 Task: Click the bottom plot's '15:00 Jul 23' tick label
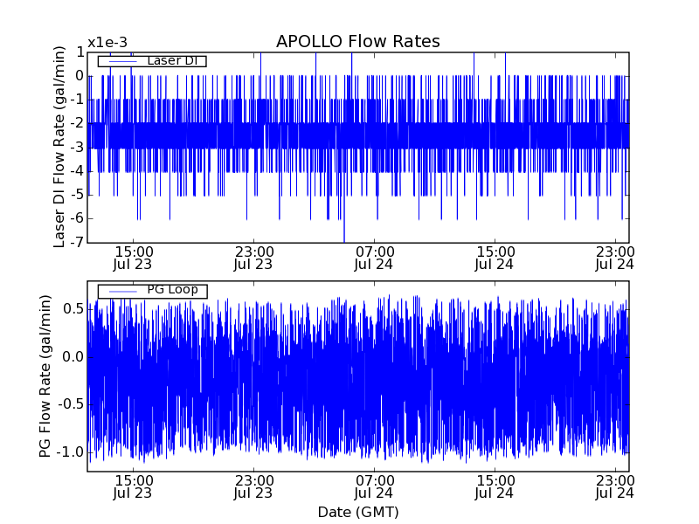click(133, 487)
